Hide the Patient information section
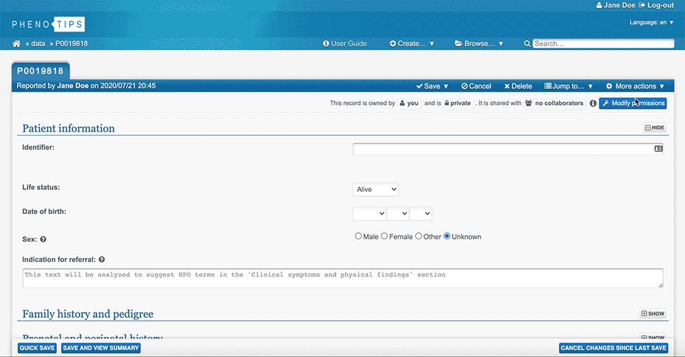This screenshot has height=357, width=685. pos(654,127)
